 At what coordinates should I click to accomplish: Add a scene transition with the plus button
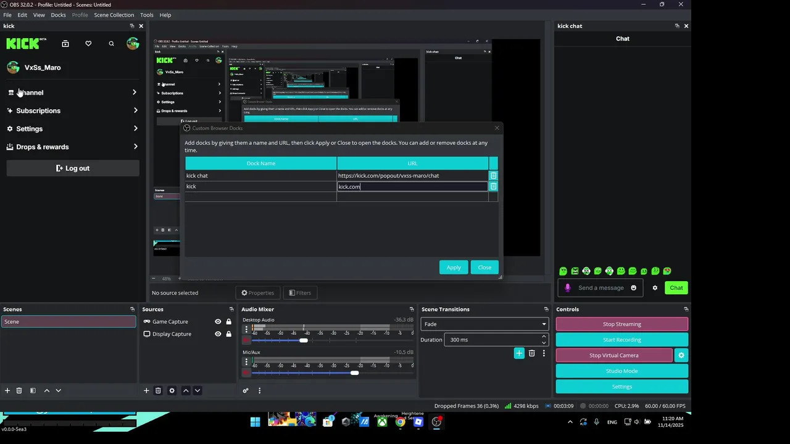coord(519,353)
